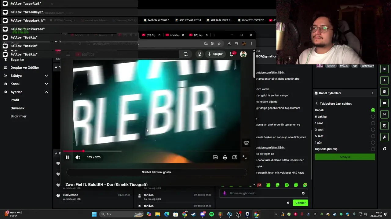Screen dimensions: 391x219
Task: Open YouTube player settings gear
Action: click(x=225, y=157)
